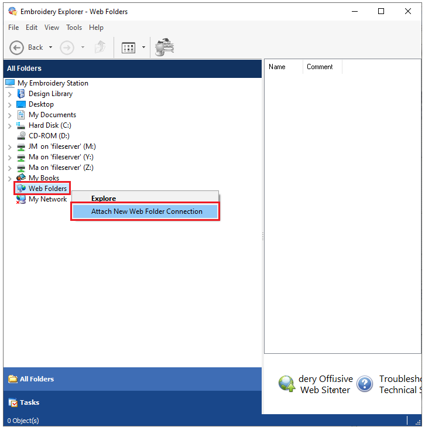This screenshot has height=430, width=425.
Task: Click the Embroidery Explorer title bar icon
Action: (x=12, y=11)
